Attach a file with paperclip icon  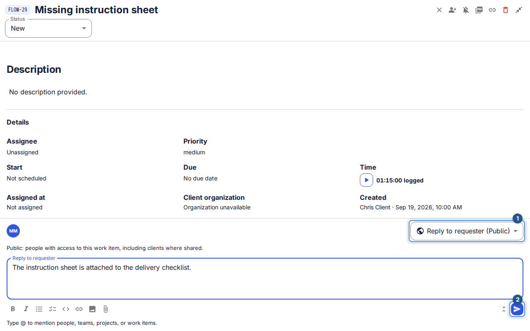(106, 309)
